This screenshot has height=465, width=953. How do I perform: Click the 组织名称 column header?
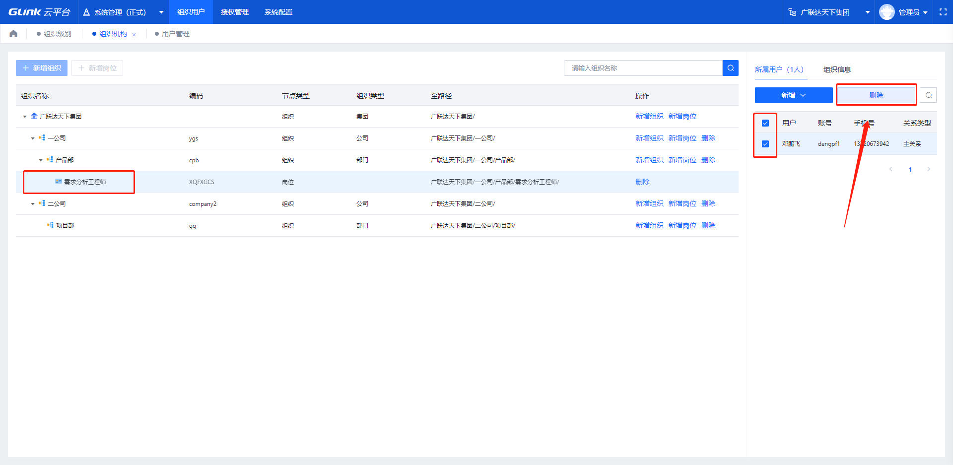(35, 96)
